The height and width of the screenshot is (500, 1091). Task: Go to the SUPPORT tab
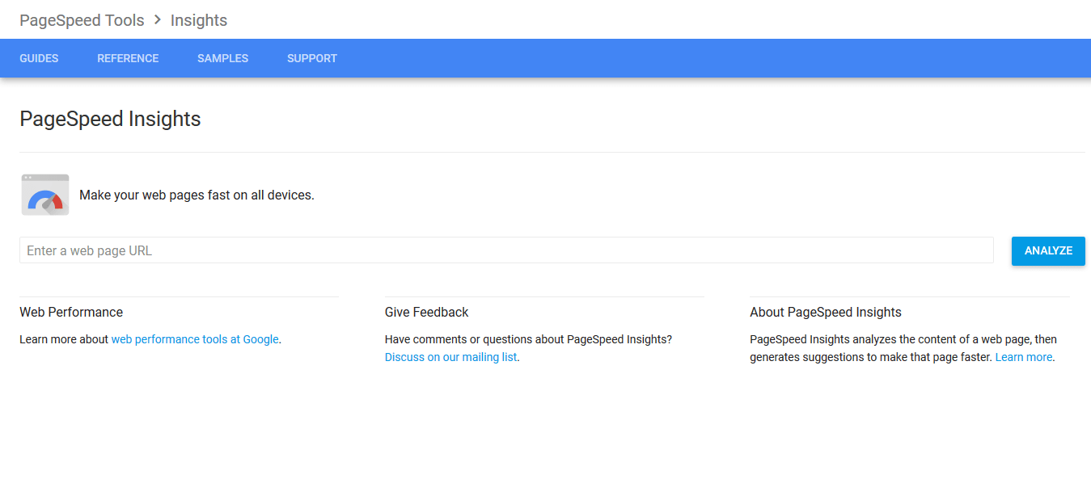pos(312,58)
